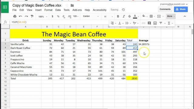
Task: Undo the last action
Action: [21, 16]
